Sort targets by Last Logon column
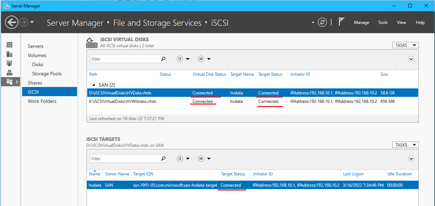Image resolution: width=435 pixels, height=206 pixels. [x=353, y=174]
